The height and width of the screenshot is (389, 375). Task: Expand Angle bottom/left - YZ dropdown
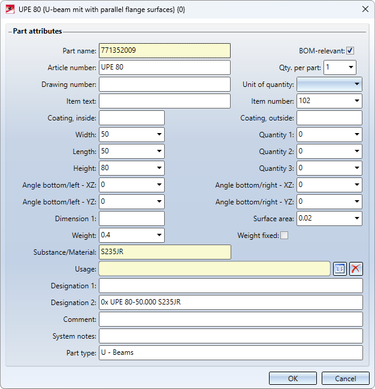[159, 201]
